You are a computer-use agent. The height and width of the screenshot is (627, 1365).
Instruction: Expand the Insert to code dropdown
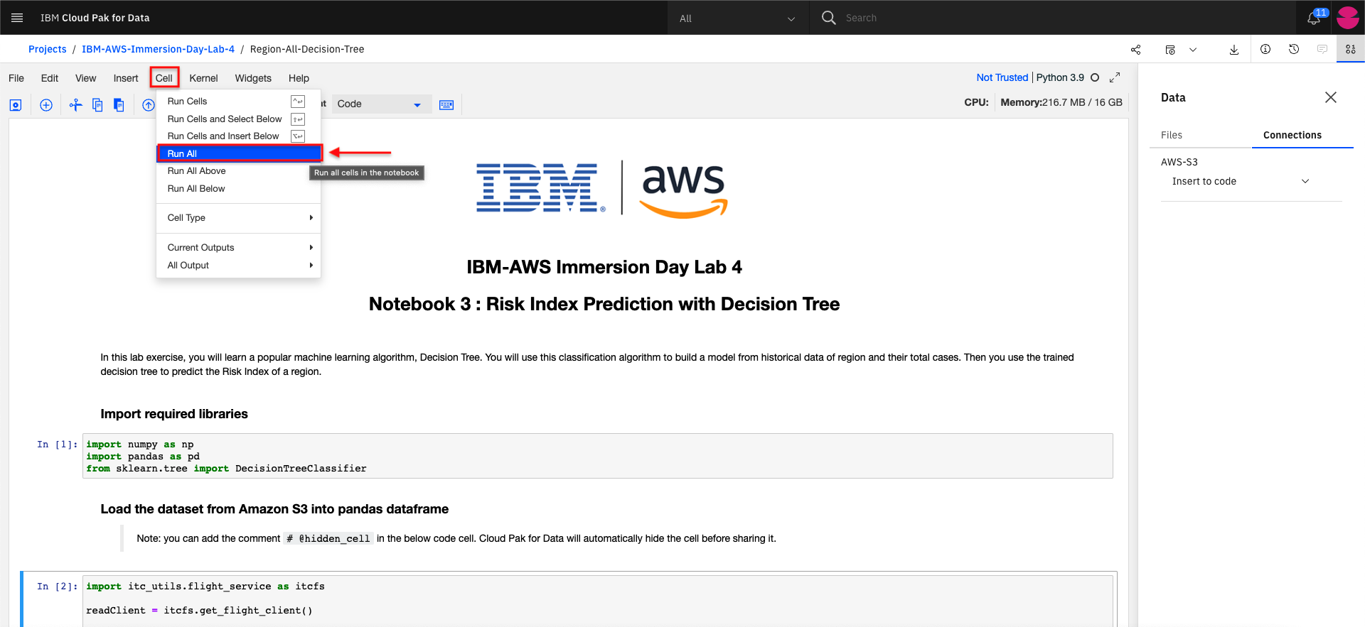[x=1240, y=181]
